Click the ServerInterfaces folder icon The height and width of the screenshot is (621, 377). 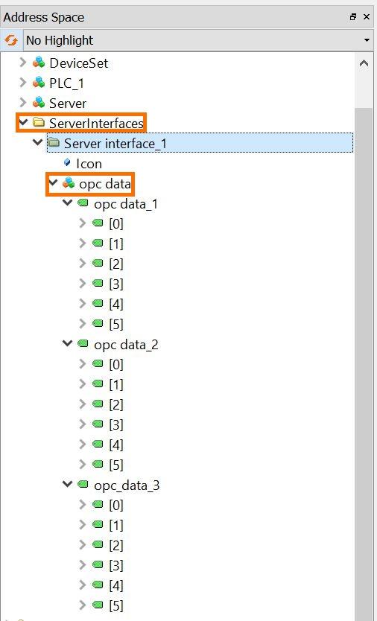coord(39,122)
